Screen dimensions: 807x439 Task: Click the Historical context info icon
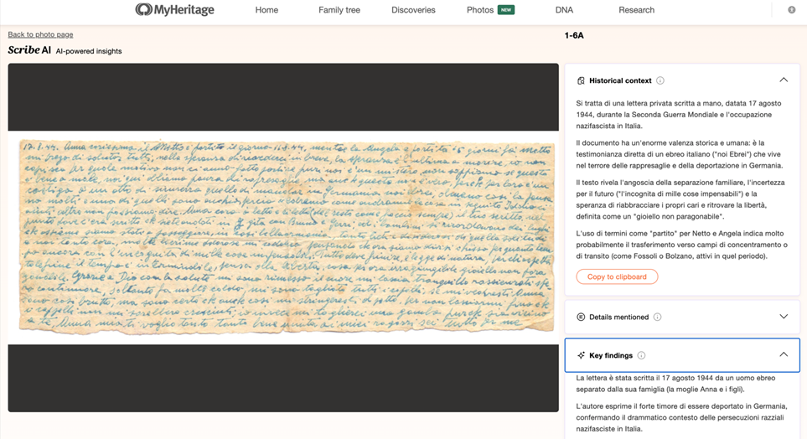tap(660, 80)
